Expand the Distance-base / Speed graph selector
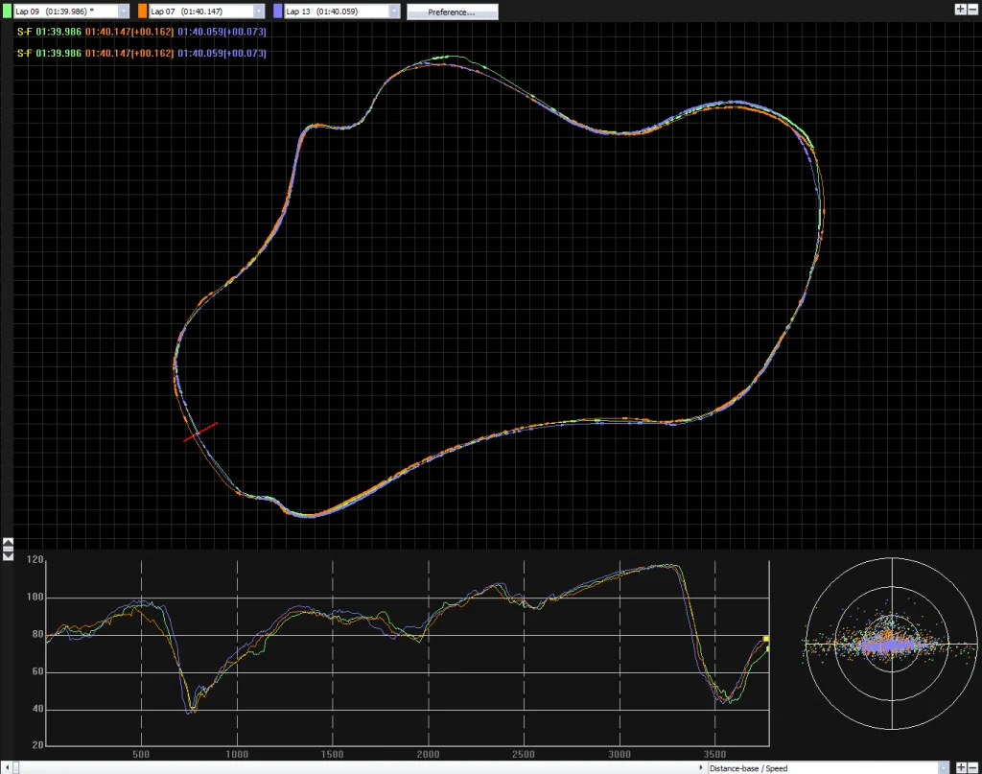The height and width of the screenshot is (774, 982). (x=944, y=768)
